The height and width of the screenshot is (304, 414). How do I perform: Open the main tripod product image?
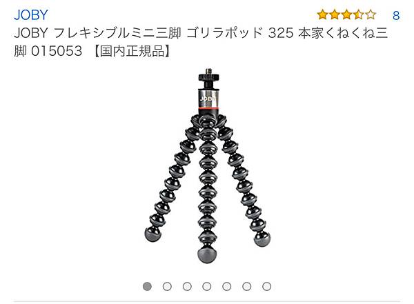[x=208, y=166]
